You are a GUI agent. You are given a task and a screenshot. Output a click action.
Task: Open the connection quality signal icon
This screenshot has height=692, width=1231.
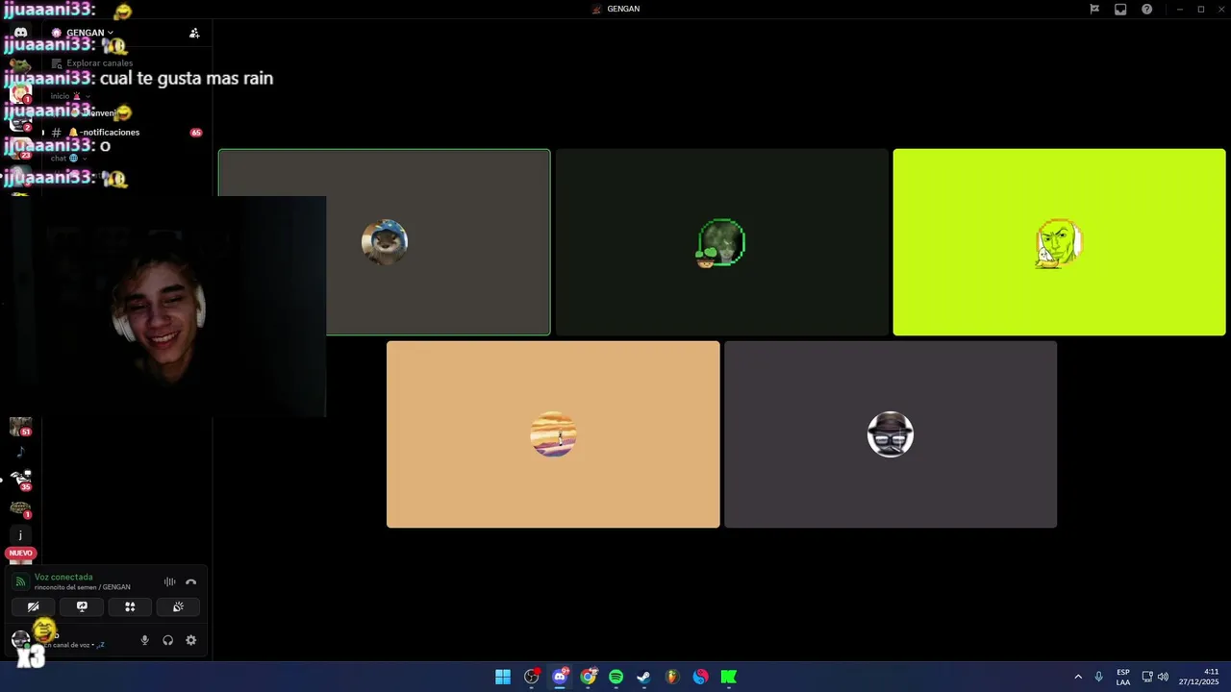(20, 582)
